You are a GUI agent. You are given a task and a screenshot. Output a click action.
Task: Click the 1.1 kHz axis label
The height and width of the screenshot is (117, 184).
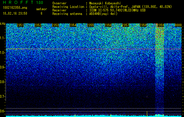point(2,38)
